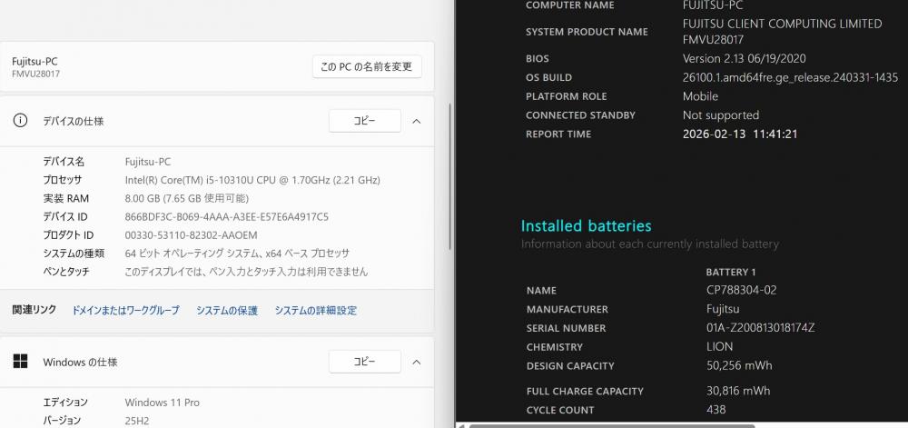Viewport: 908px width, 428px height.
Task: Select the OS BUILD 26100.1 value
Action: 791,77
